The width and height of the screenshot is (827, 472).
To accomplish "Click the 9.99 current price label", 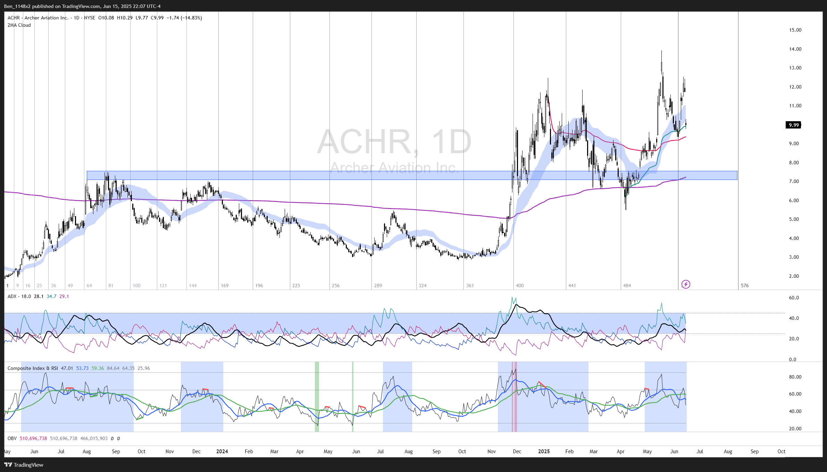I will coord(793,125).
